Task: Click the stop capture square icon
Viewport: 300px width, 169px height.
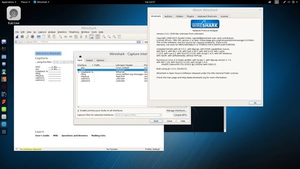Action: pos(22,37)
